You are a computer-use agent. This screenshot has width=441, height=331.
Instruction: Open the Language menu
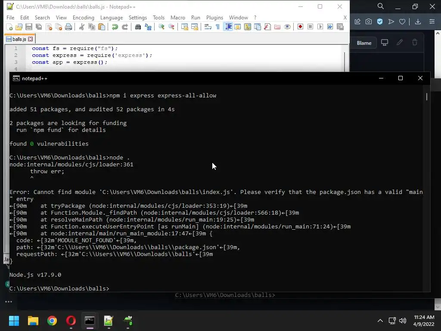[x=112, y=17]
